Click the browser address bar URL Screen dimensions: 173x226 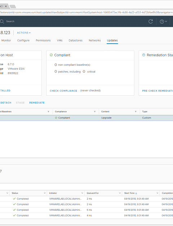pos(86,12)
